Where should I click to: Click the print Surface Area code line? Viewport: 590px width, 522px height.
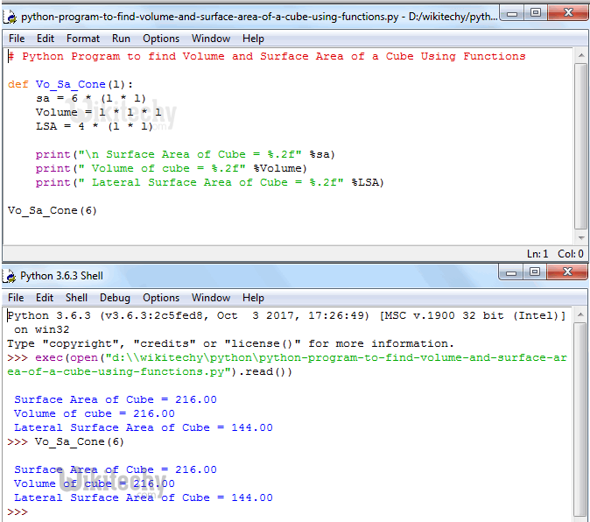(185, 155)
